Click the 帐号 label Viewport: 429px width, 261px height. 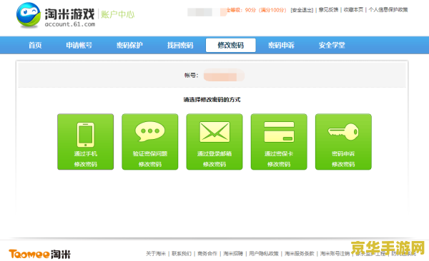(191, 76)
